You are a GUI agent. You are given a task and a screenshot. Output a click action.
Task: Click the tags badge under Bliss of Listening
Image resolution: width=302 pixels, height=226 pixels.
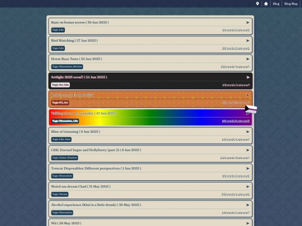(62, 140)
